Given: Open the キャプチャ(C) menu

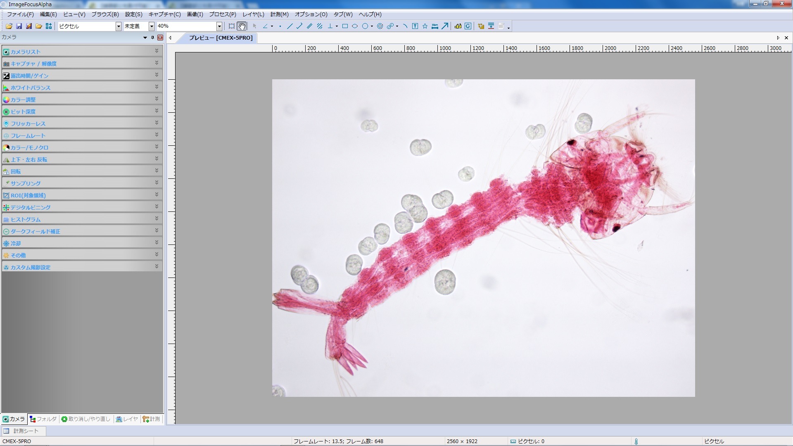Looking at the screenshot, I should coord(164,14).
